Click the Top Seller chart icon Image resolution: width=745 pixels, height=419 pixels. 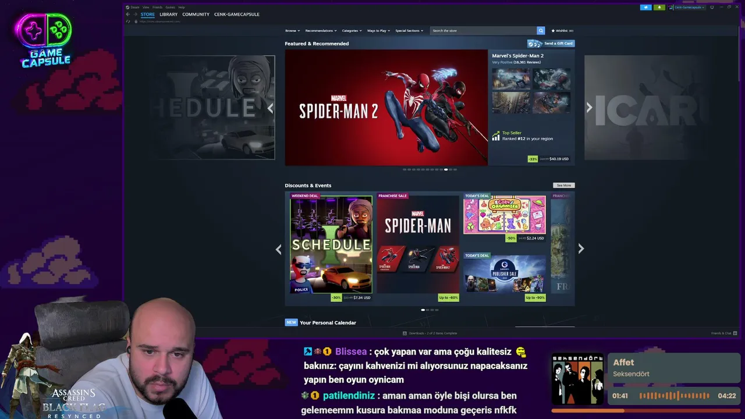click(x=496, y=136)
